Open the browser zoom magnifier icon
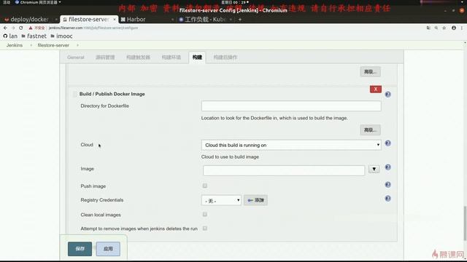Image resolution: width=467 pixels, height=262 pixels. [x=436, y=28]
